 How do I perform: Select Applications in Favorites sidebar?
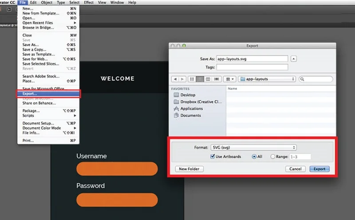point(188,109)
